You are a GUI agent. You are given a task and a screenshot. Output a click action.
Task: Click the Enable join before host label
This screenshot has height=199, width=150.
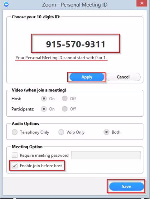pyautogui.click(x=41, y=166)
